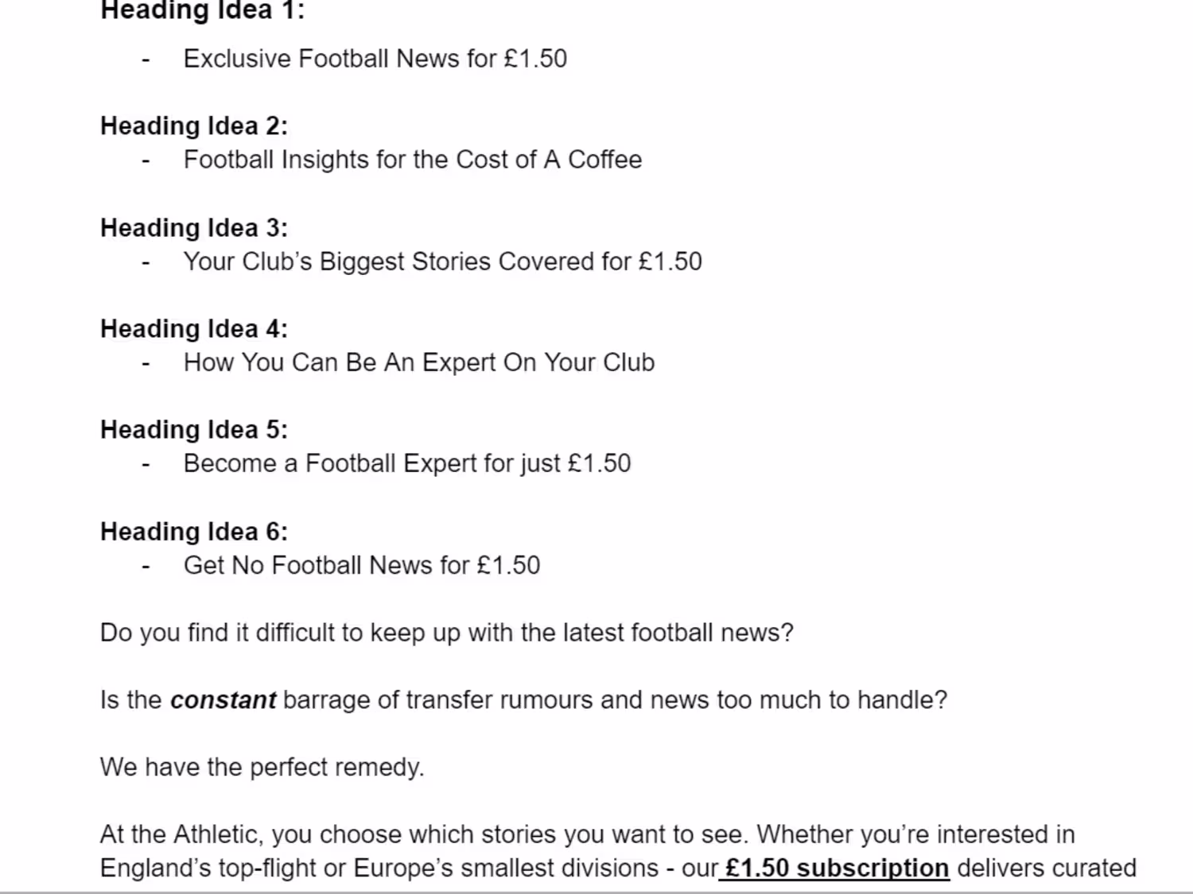Image resolution: width=1193 pixels, height=894 pixels.
Task: Click the "Heading Idea 4:" heading
Action: coord(194,329)
